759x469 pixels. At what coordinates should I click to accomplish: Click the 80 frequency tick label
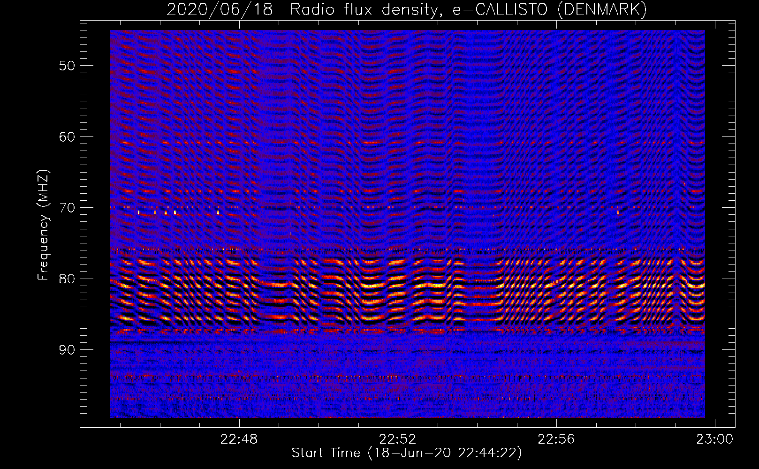click(67, 279)
